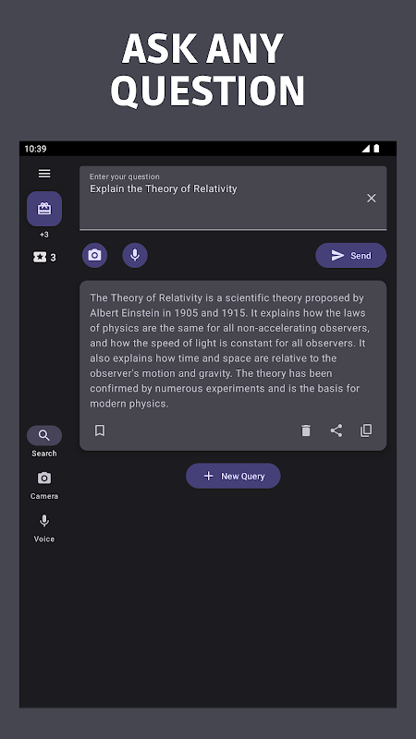Focus the Enter your question field
This screenshot has height=739, width=416.
coord(233,198)
